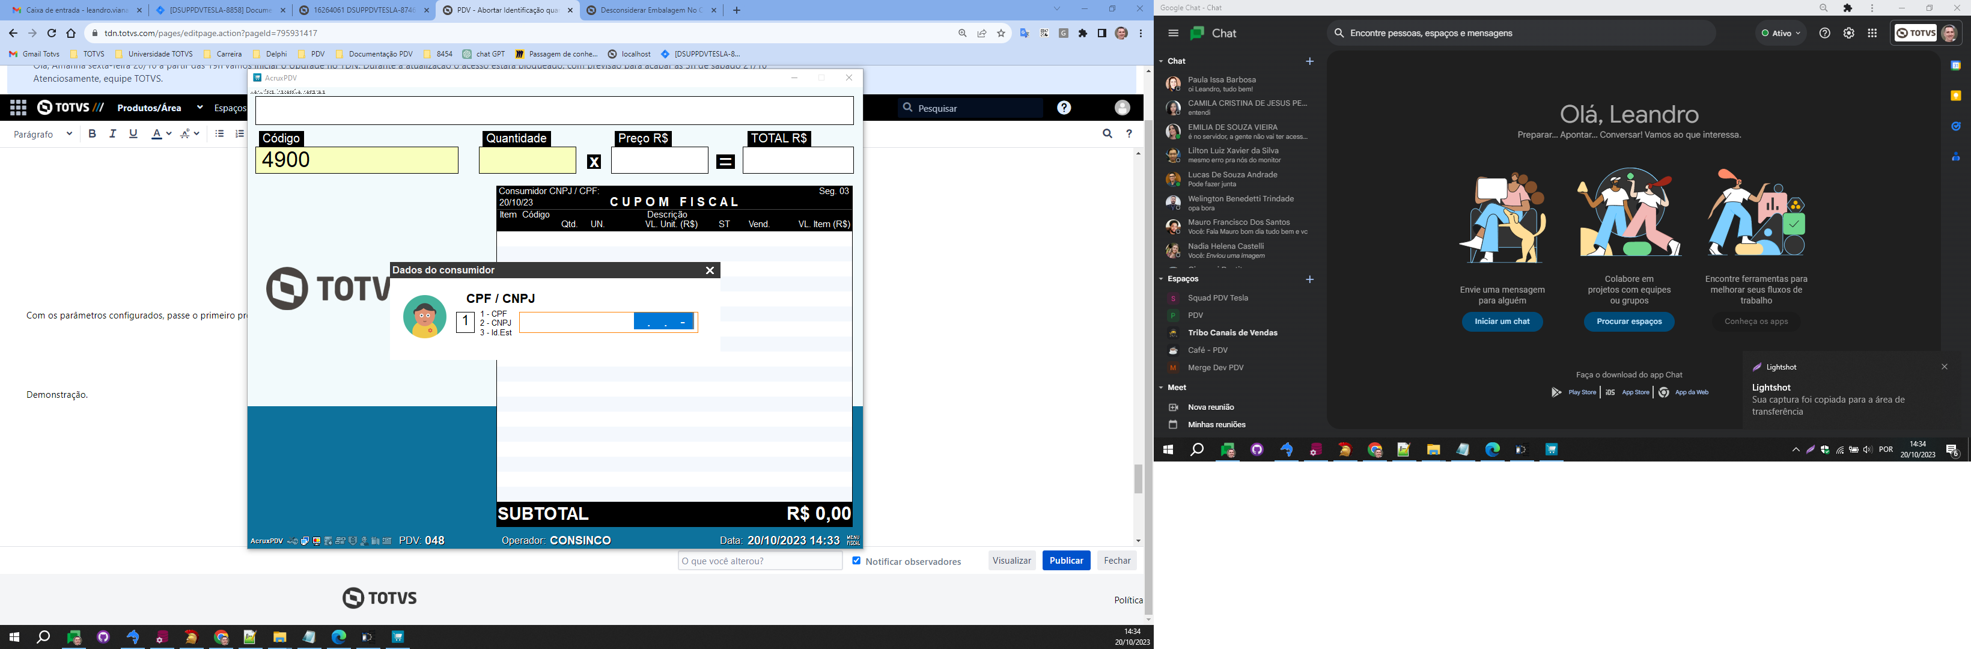Click the Publicar button
Screen dimensions: 1971x649
tap(1066, 561)
